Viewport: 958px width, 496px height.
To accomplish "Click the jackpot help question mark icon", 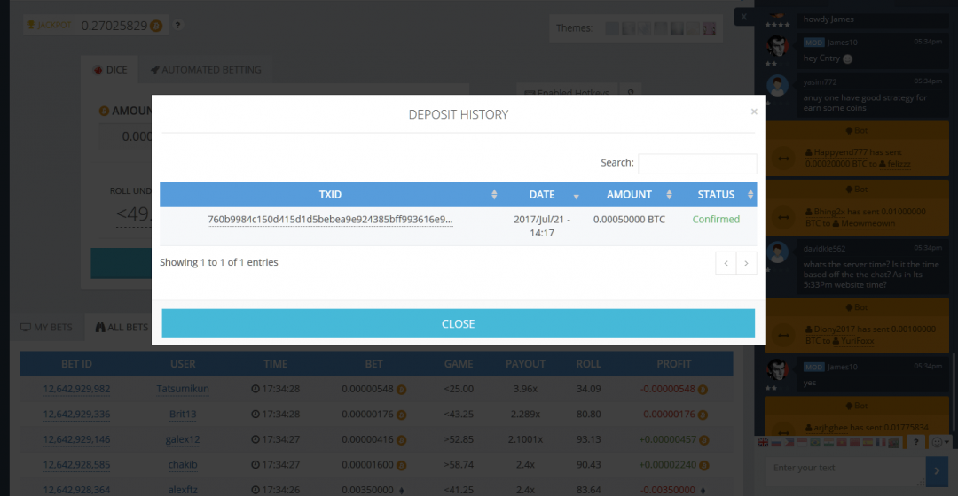I will click(178, 26).
